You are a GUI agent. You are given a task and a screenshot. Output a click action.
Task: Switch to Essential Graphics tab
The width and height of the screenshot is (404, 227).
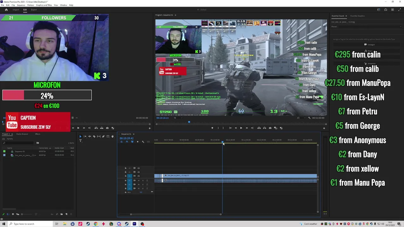(357, 16)
